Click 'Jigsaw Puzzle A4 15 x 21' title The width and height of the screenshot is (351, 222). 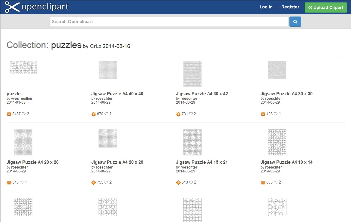coord(202,162)
